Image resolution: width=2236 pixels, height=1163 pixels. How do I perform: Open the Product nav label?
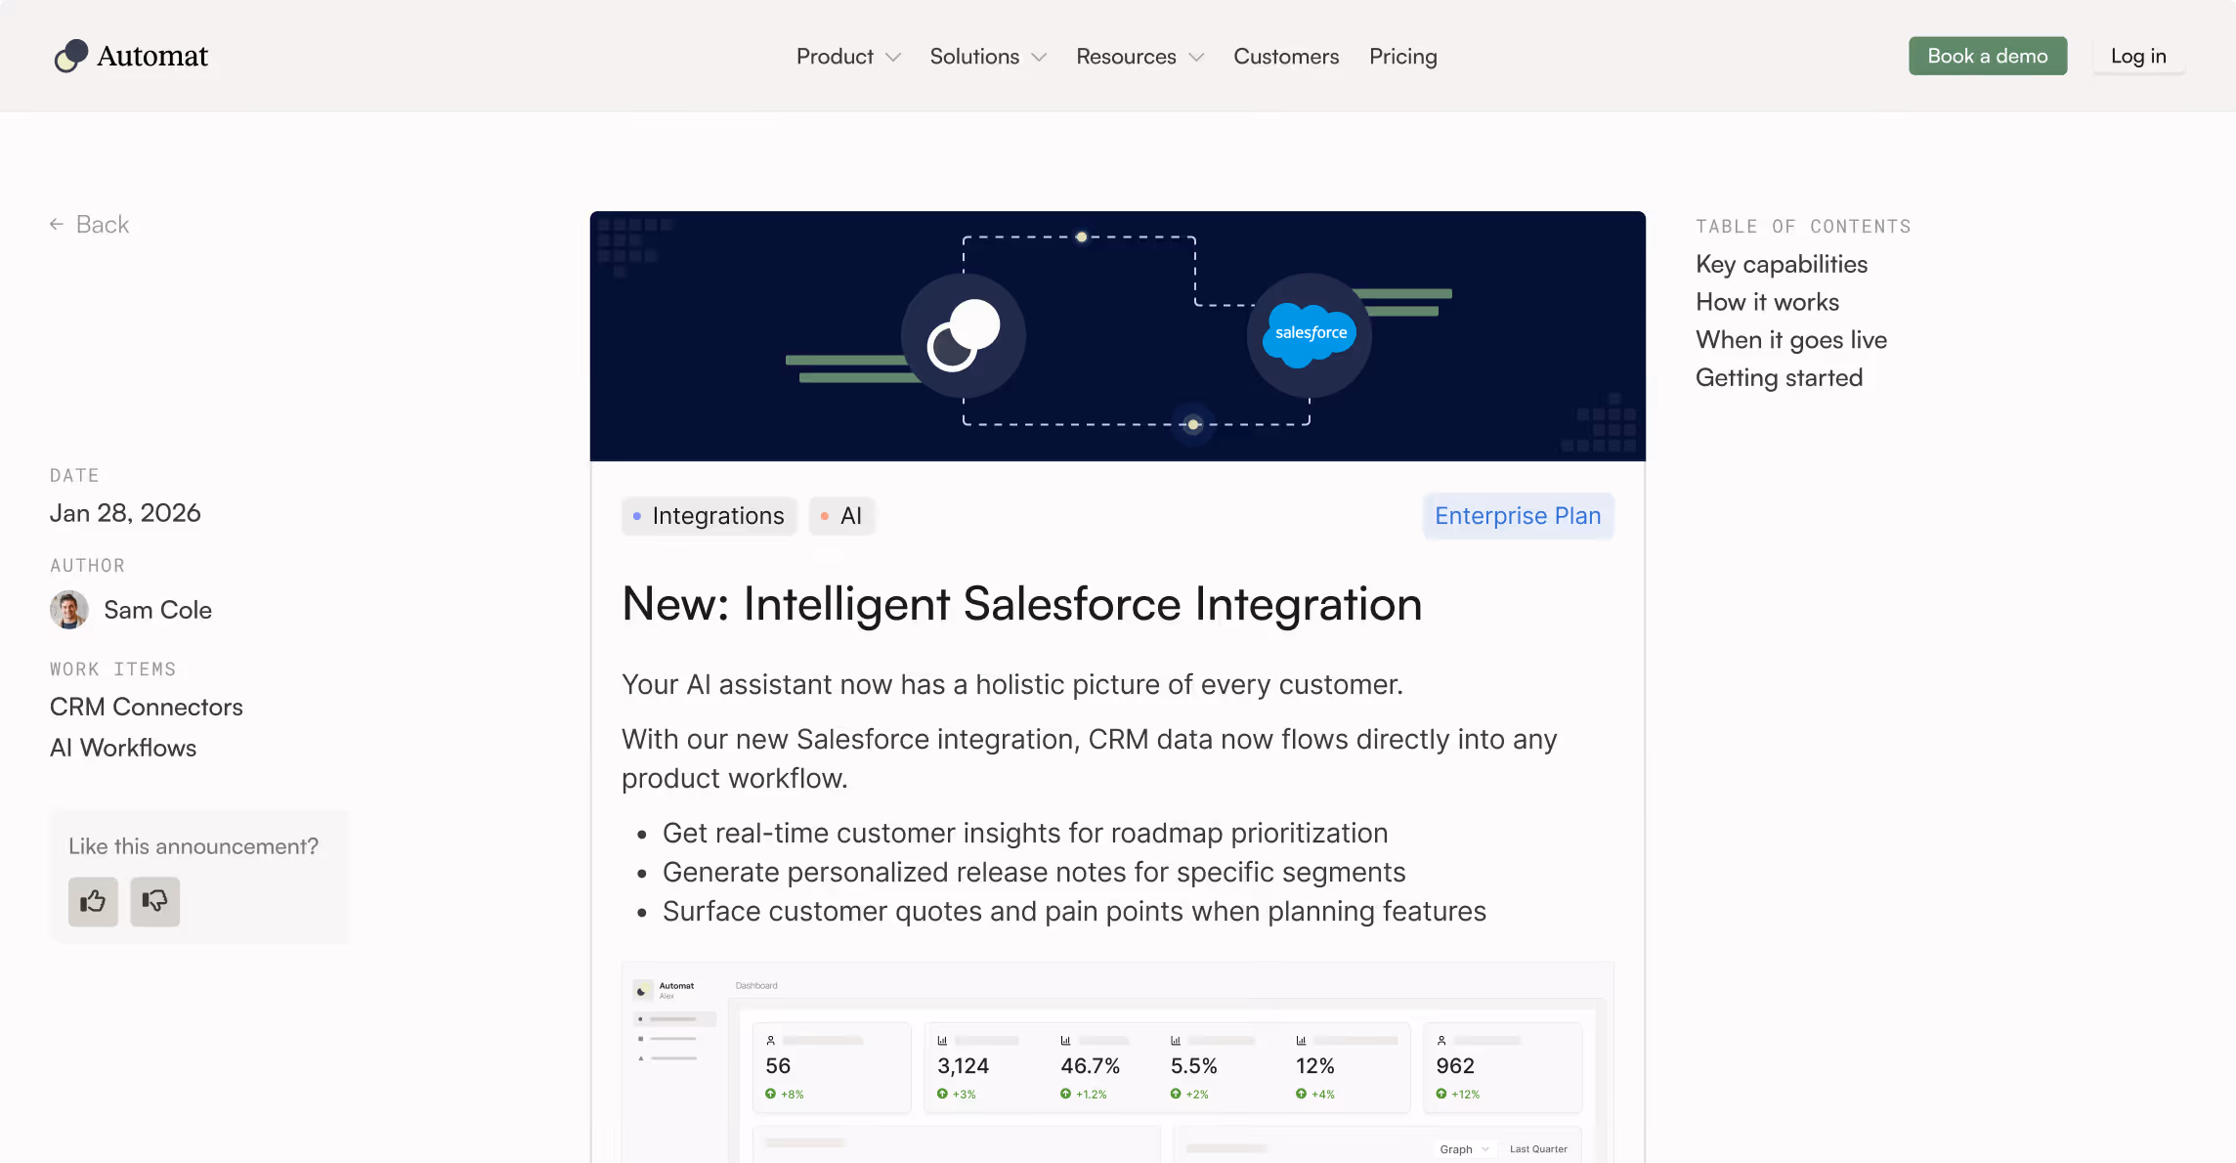tap(835, 57)
